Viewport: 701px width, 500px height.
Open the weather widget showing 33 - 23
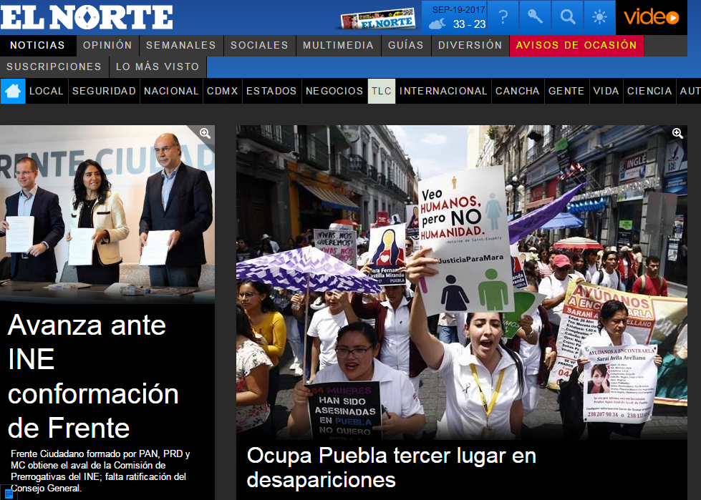click(457, 18)
